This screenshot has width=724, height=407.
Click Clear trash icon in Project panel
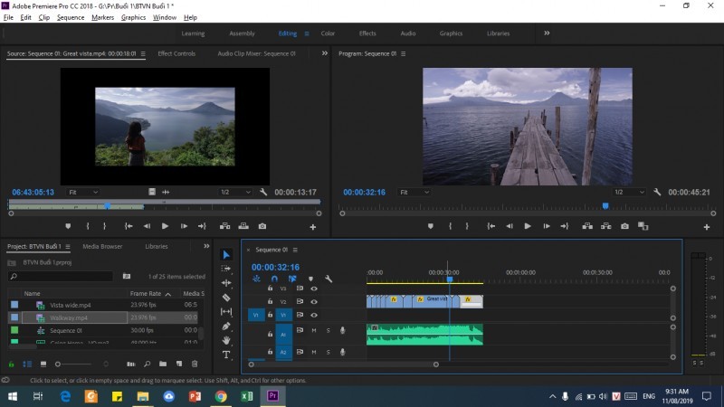pyautogui.click(x=195, y=364)
